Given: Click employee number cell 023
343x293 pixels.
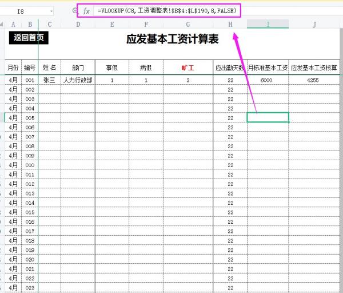Looking at the screenshot, I should [x=30, y=288].
